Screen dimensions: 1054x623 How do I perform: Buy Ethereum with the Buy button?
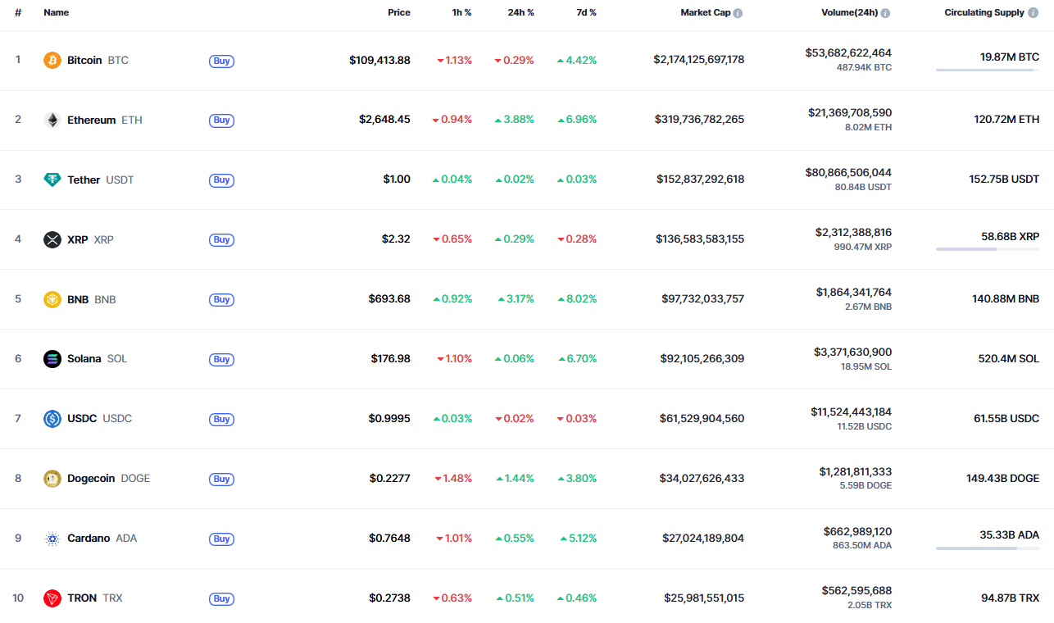coord(221,121)
